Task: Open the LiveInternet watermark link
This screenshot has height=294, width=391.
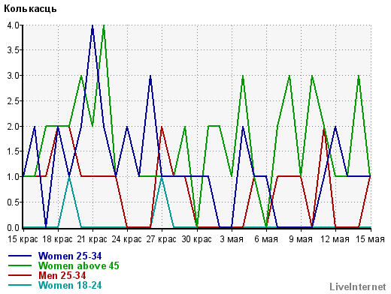Action: [x=358, y=286]
